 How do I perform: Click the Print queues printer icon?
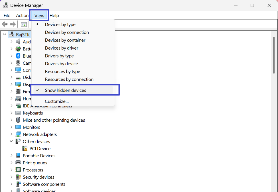(x=18, y=162)
